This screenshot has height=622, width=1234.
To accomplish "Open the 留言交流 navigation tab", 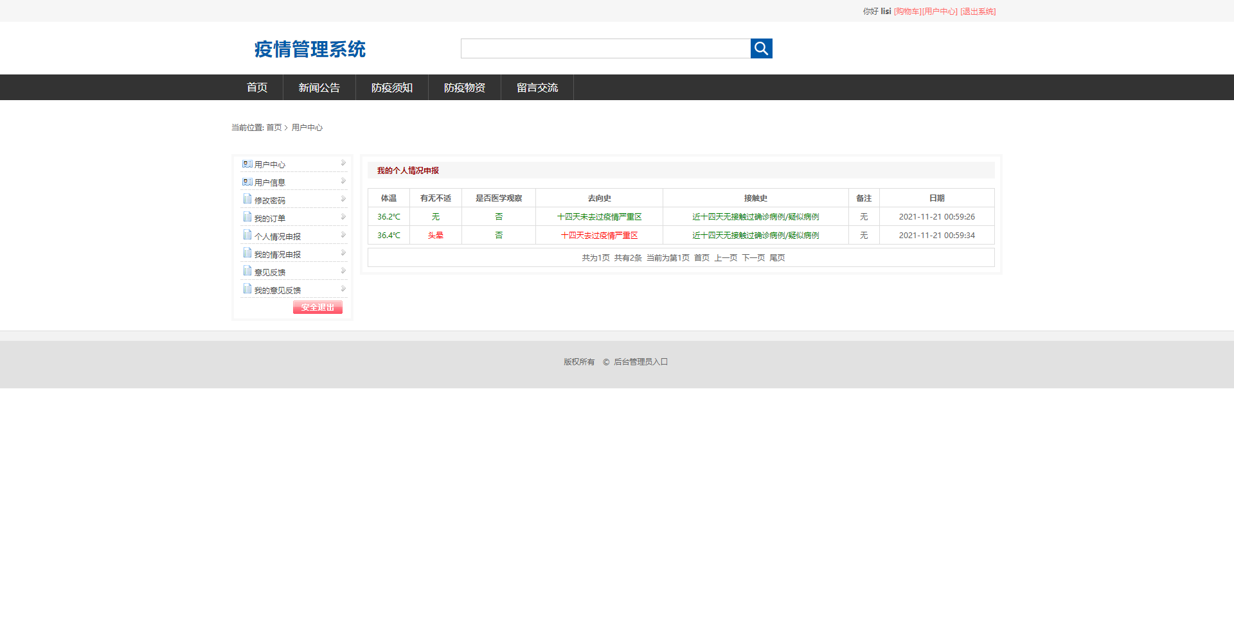I will pyautogui.click(x=537, y=87).
